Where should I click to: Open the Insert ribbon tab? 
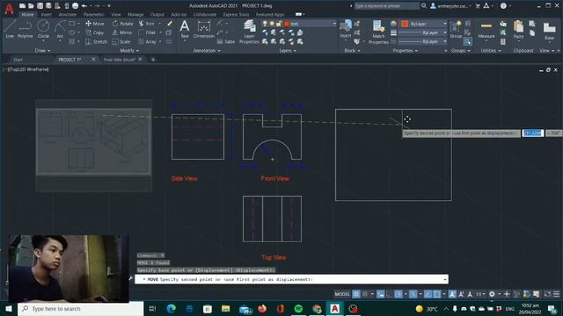click(x=46, y=15)
